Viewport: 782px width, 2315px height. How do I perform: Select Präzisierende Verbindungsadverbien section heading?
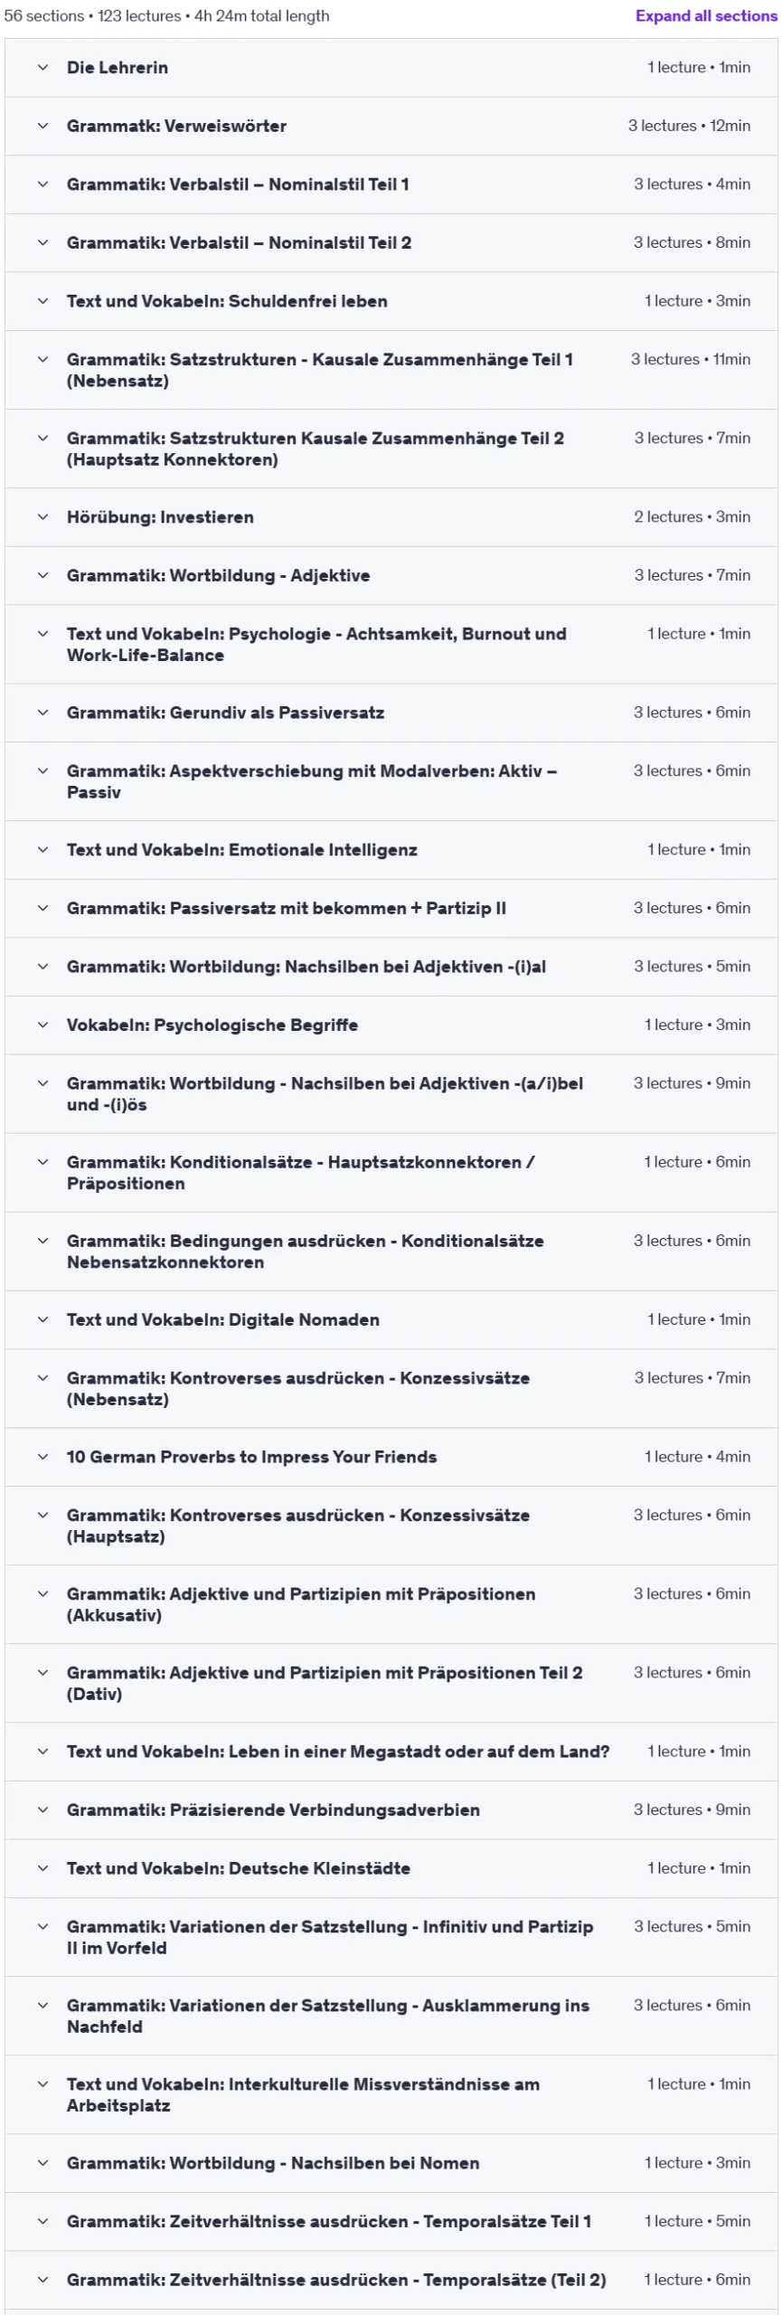click(273, 1809)
